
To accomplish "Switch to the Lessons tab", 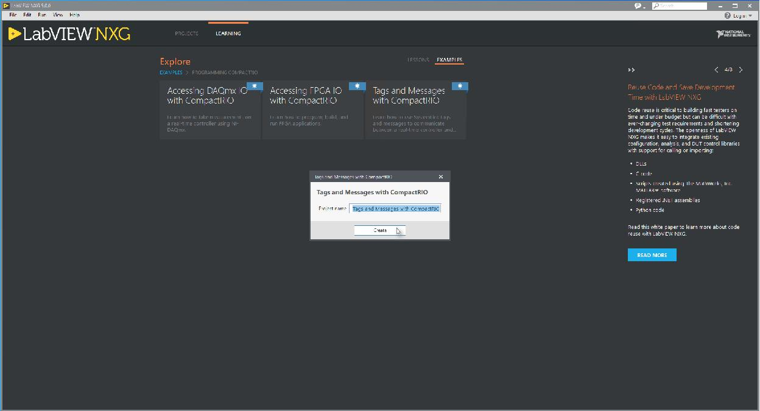I will tap(418, 60).
